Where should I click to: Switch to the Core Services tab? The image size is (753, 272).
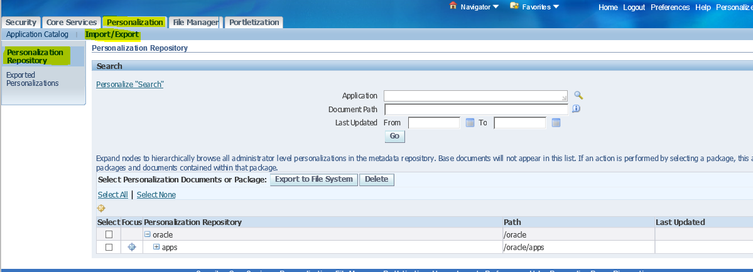pos(72,23)
